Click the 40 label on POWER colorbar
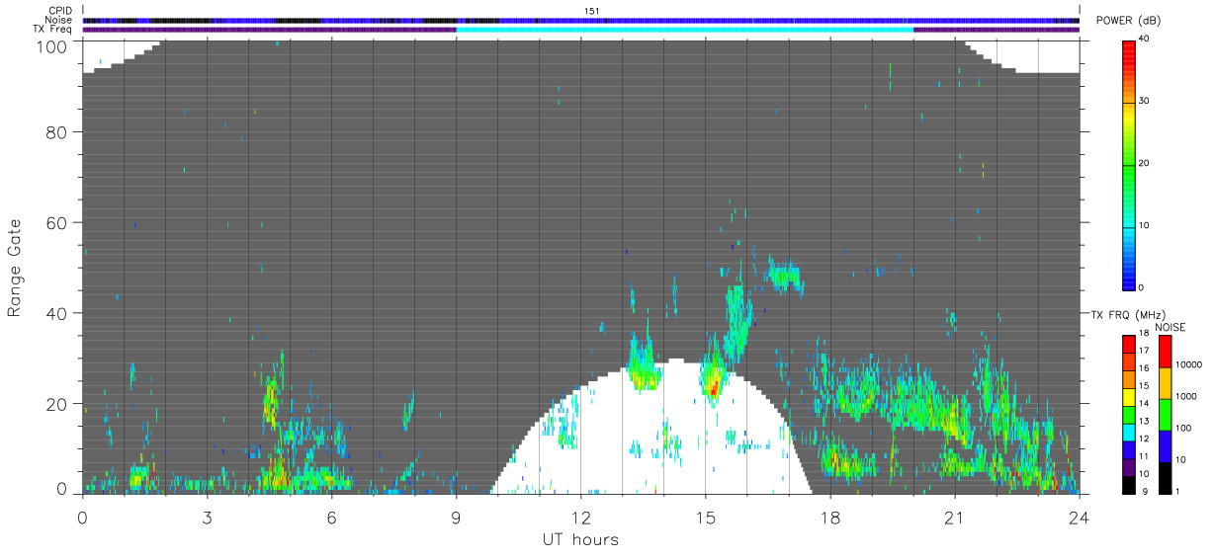 click(x=1143, y=39)
